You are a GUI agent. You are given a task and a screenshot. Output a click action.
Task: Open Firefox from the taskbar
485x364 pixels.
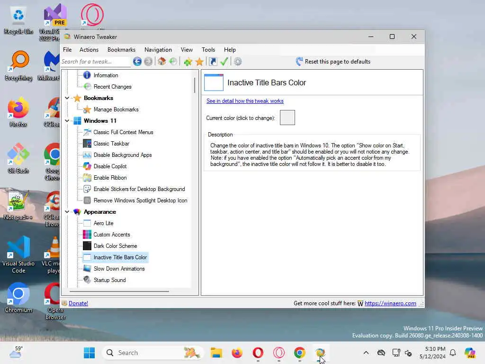click(x=237, y=353)
